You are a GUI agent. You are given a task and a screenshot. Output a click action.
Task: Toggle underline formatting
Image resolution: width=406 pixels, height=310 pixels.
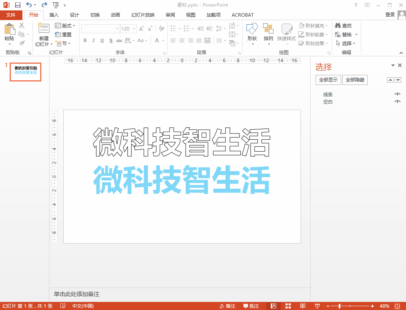[x=102, y=41]
